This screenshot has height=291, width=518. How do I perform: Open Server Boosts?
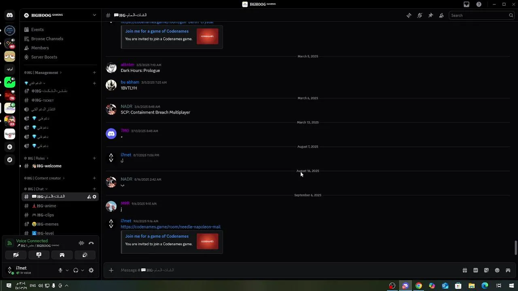click(x=60, y=57)
